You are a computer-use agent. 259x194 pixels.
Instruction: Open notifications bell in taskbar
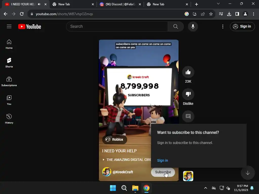pyautogui.click(x=252, y=188)
